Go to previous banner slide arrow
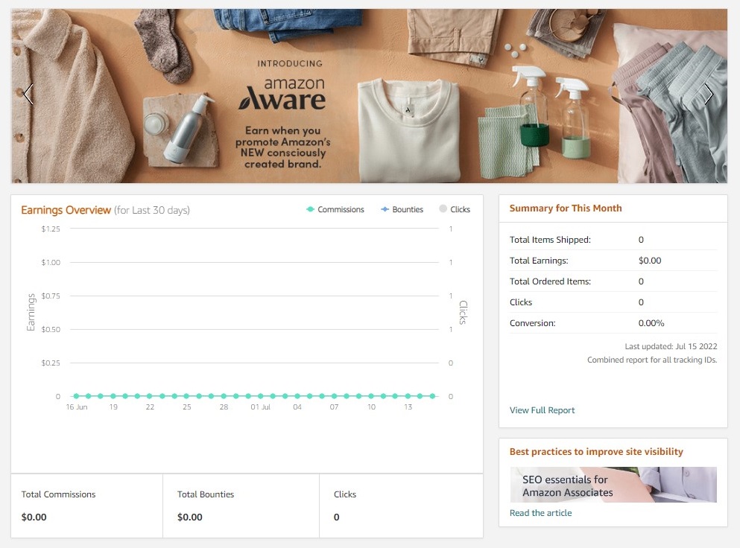The image size is (740, 548). point(28,95)
